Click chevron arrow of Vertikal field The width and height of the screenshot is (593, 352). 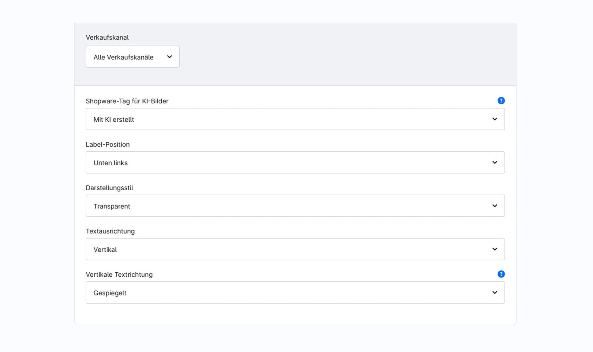(x=495, y=249)
